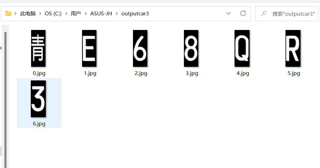Click the 5.jpg file name label
This screenshot has width=320, height=168.
point(294,73)
